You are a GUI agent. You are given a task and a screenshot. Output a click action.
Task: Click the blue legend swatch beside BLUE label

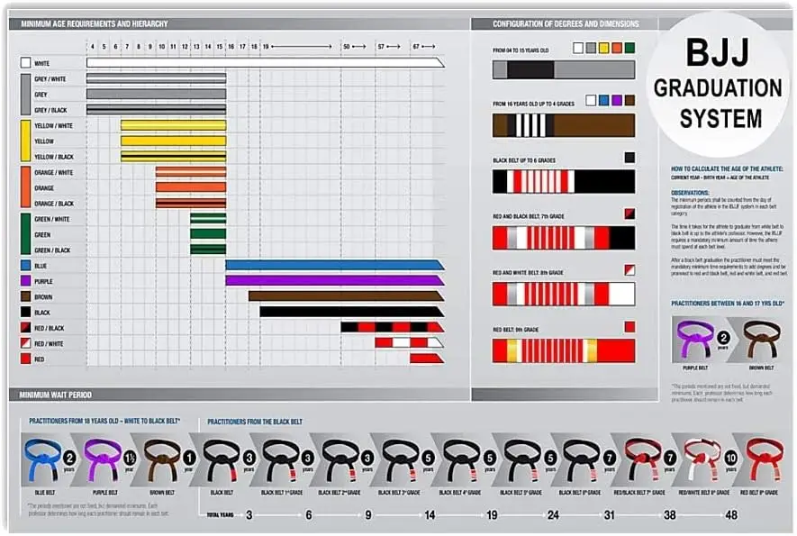[x=25, y=266]
